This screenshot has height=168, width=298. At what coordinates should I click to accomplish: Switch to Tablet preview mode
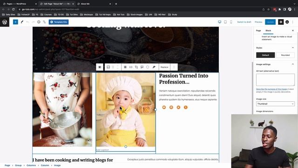tap(225, 22)
